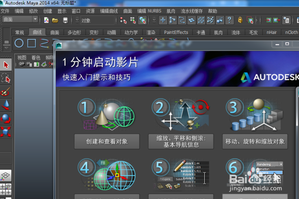Switch to the 动力学 shelf tab
Image resolution: width=299 pixels, height=199 pixels.
coord(131,32)
